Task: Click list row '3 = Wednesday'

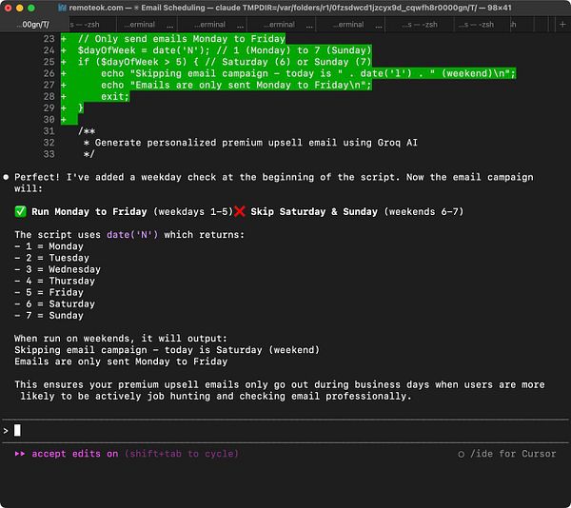Action: pos(57,269)
